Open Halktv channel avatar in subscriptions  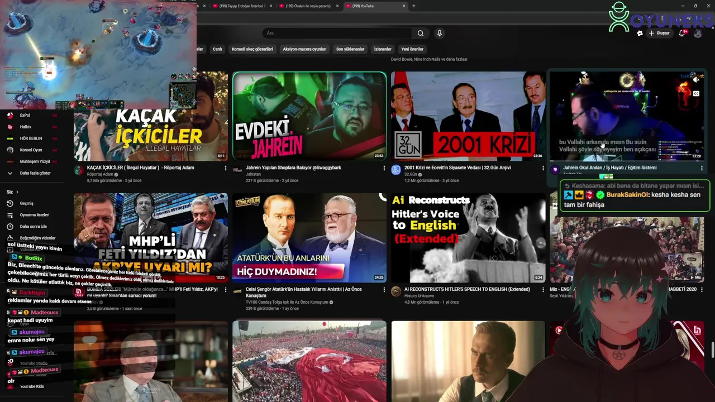click(9, 127)
